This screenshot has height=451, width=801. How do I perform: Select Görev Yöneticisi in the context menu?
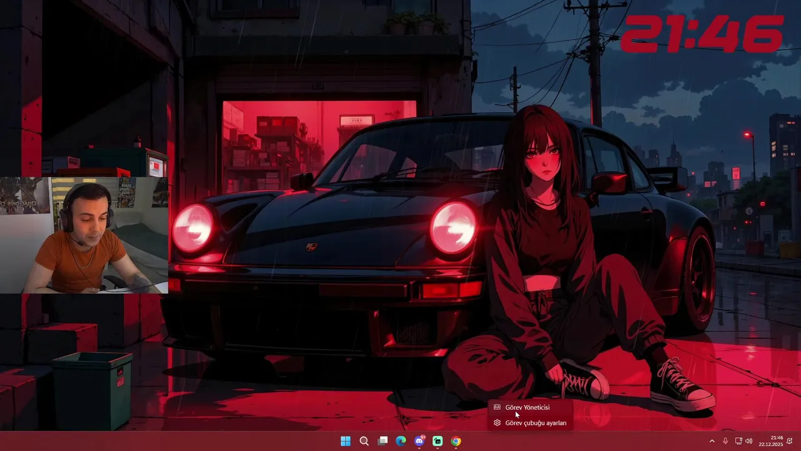[x=529, y=407]
